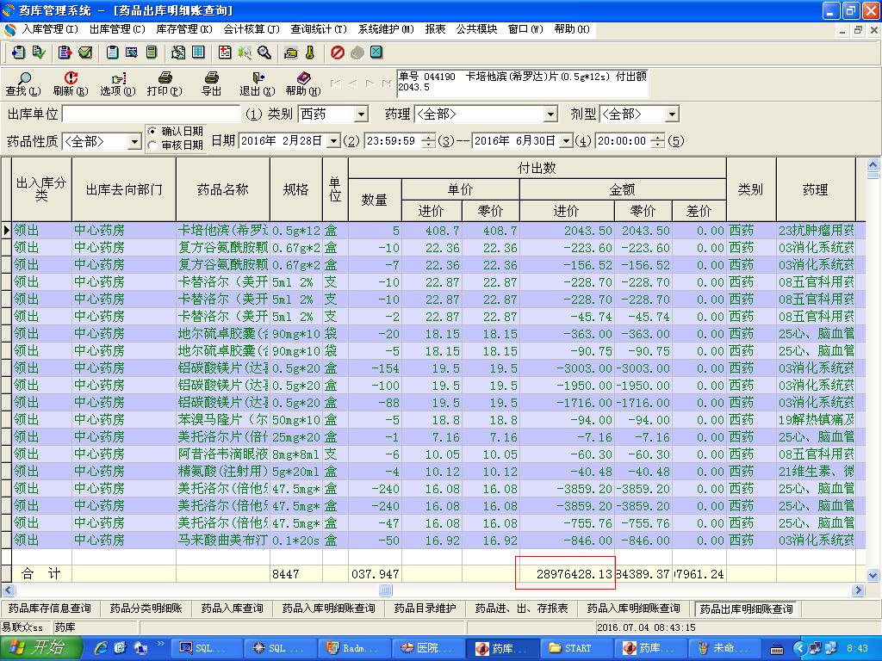Viewport: 882px width, 661px height.
Task: Click the red prohibition circle toolbar icon
Action: (x=338, y=53)
